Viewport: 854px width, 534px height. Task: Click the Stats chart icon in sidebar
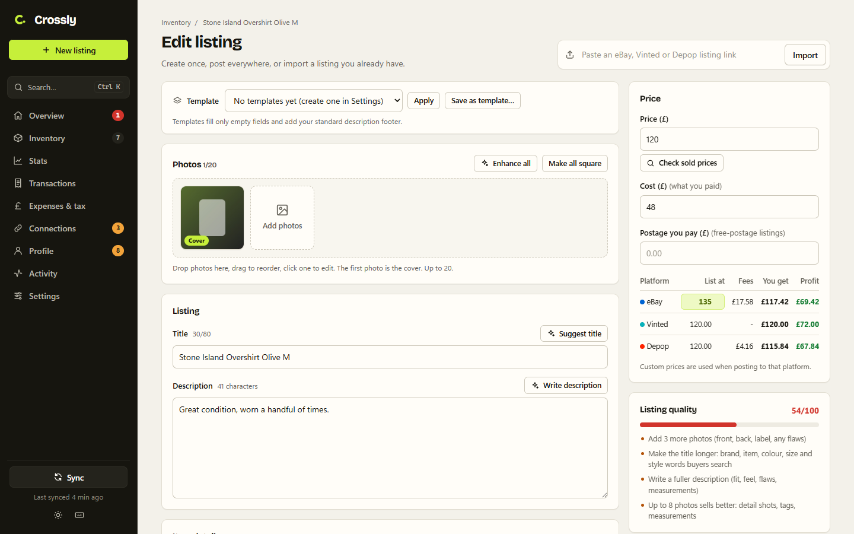pos(18,161)
